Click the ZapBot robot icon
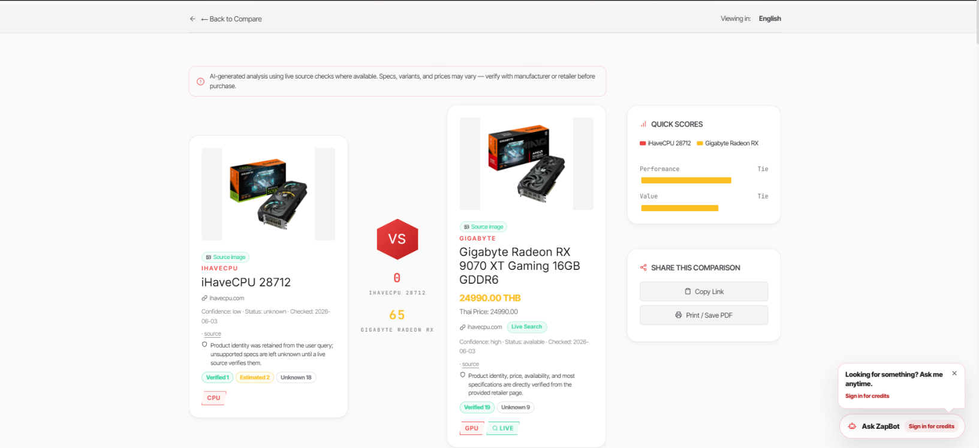 pos(852,426)
